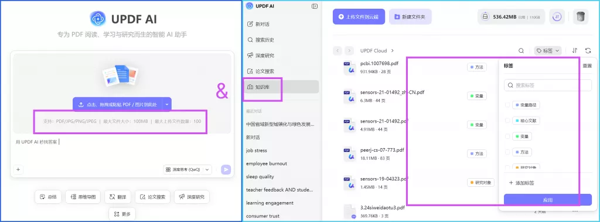Click 深度研究 quick action below chat box
Screen dimensions: 600x222
[192, 197]
